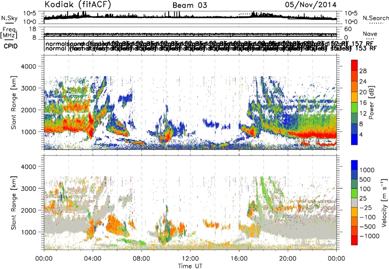Click the velocity panel 'Slant Range [km]' label
The height and width of the screenshot is (269, 389).
click(x=14, y=202)
